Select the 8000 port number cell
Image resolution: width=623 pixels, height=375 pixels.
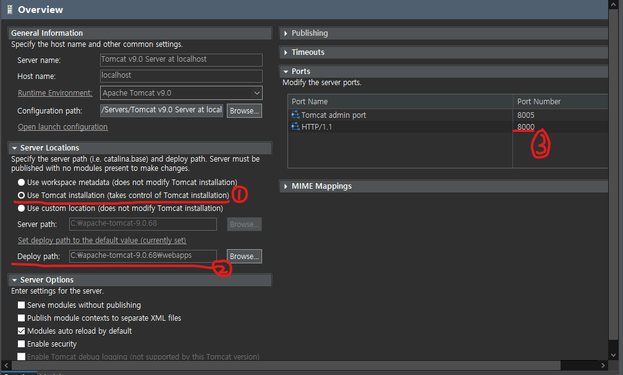[525, 127]
